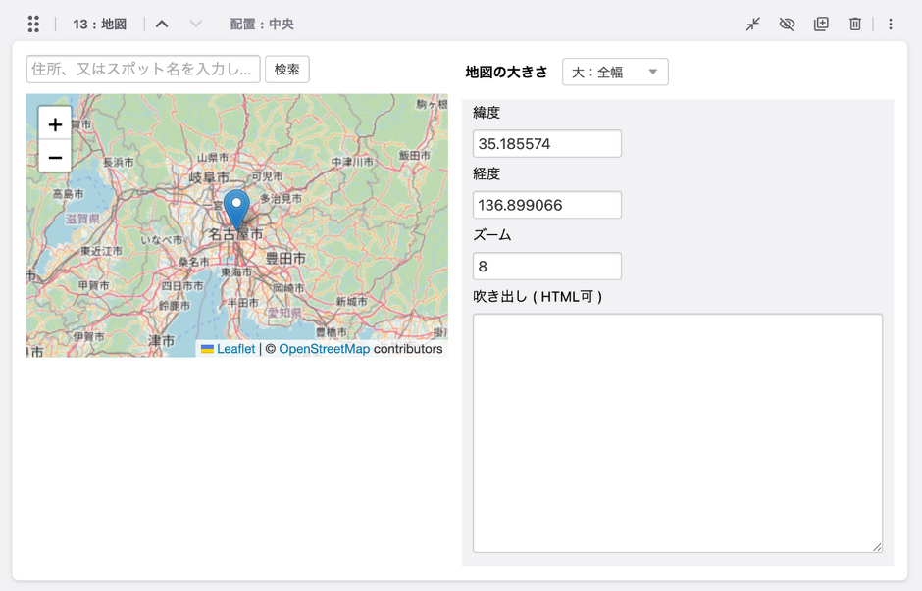Focus the address search input field
The height and width of the screenshot is (591, 922).
[x=143, y=69]
